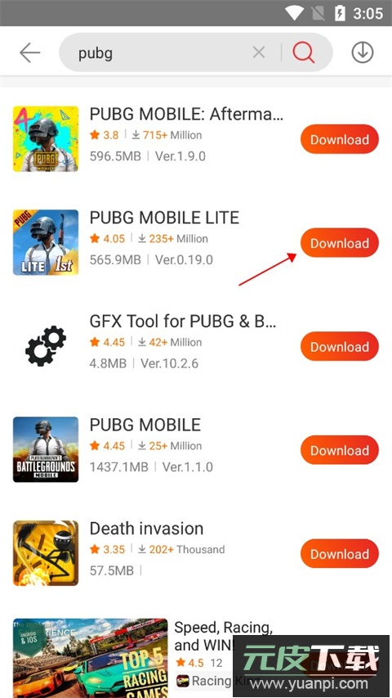Download PUBG MOBILE version 1.1.0
The width and height of the screenshot is (392, 698).
tap(340, 451)
